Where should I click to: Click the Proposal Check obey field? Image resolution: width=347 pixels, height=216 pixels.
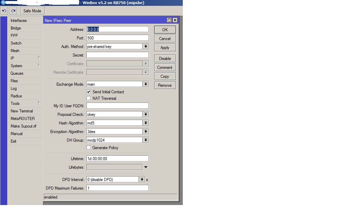point(114,115)
